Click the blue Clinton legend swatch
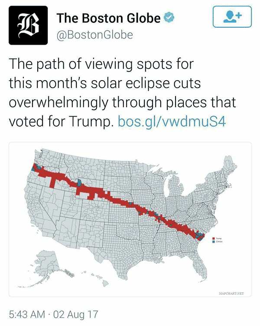The height and width of the screenshot is (326, 260). [x=214, y=242]
